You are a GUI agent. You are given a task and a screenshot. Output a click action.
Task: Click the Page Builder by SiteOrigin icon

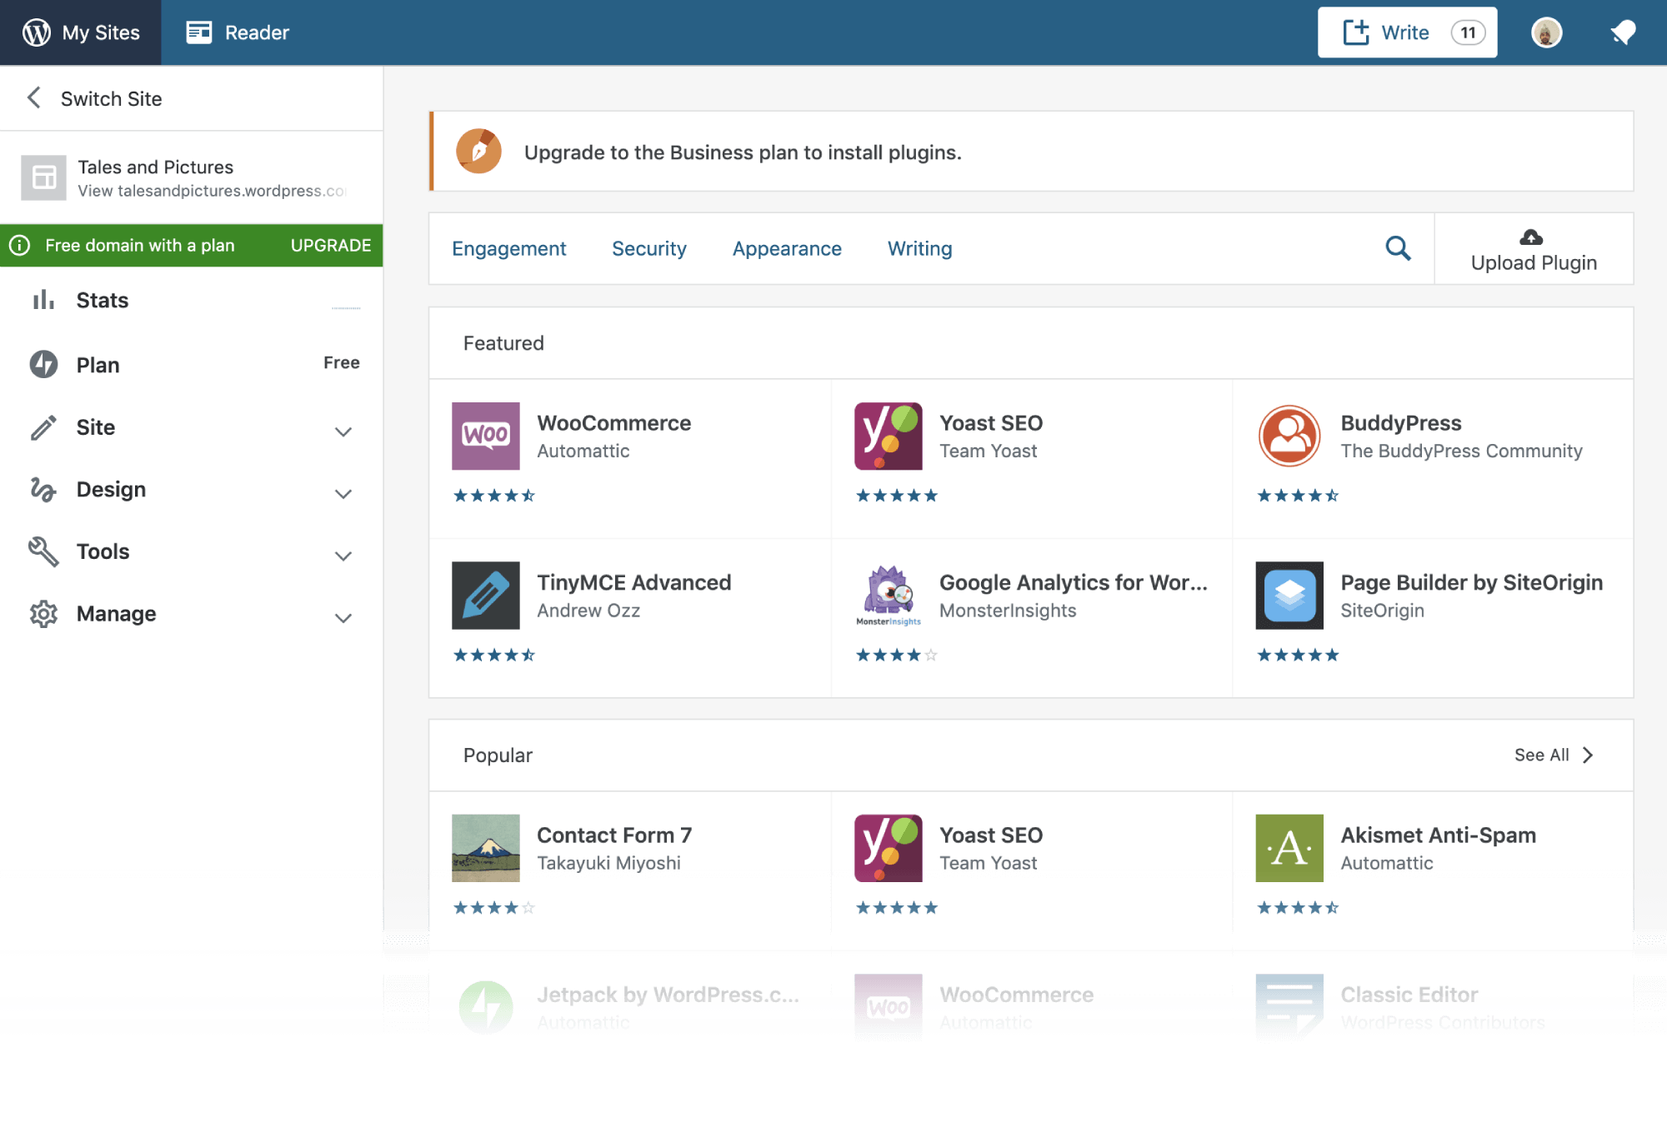(1290, 595)
